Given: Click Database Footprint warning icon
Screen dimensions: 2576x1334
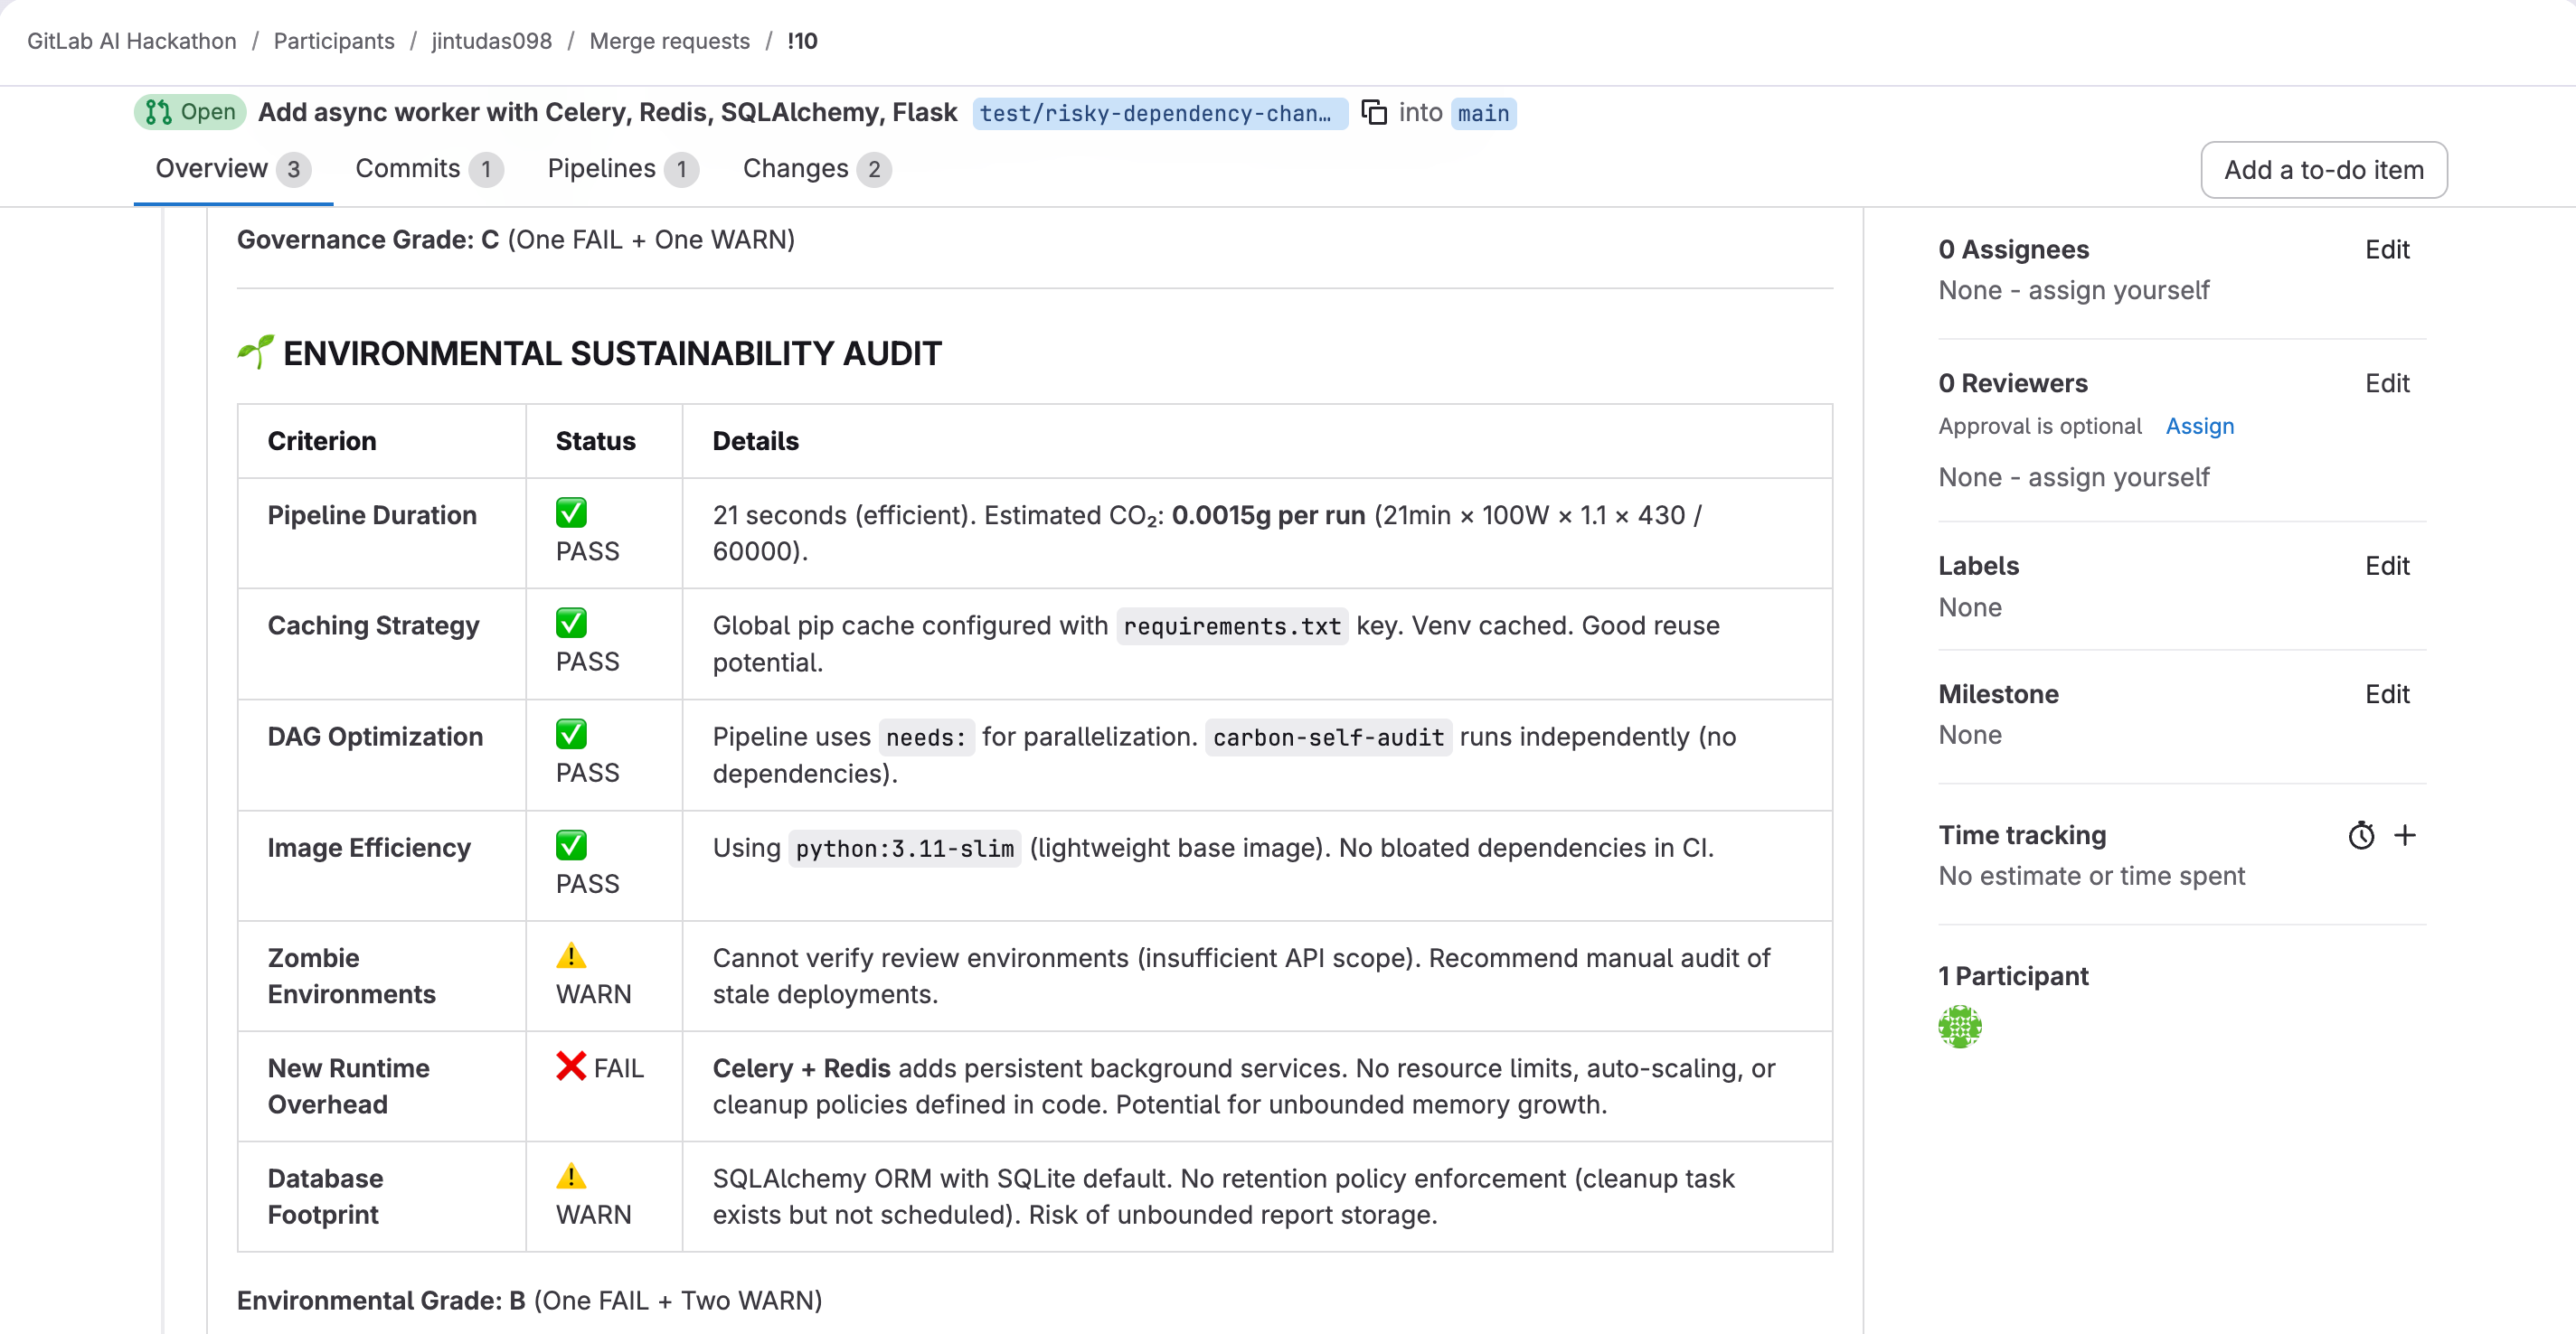Looking at the screenshot, I should pos(571,1176).
